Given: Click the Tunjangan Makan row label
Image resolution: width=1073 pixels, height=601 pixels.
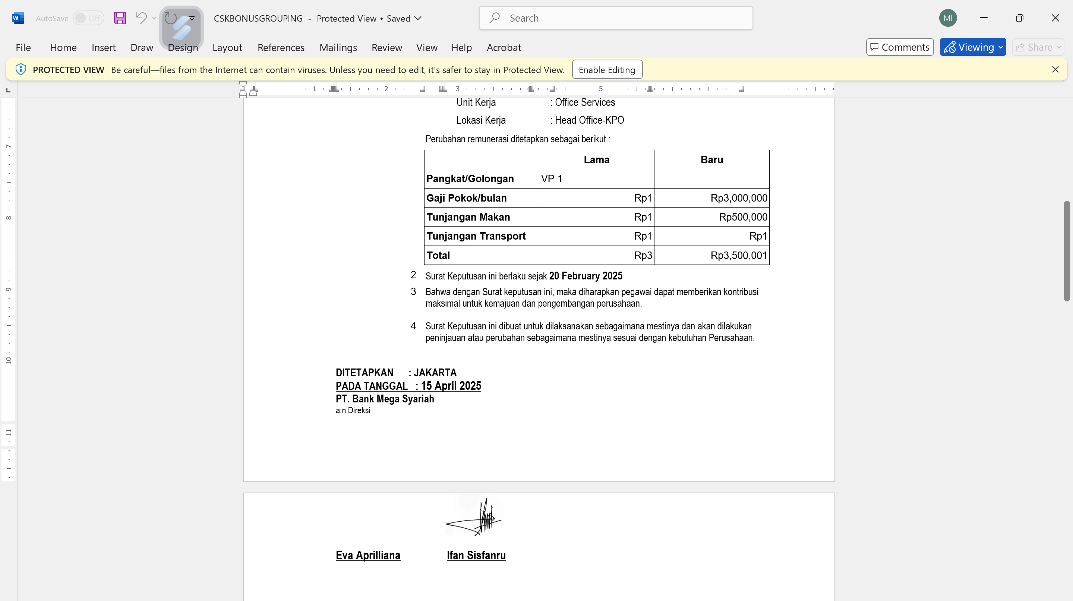Looking at the screenshot, I should (468, 217).
